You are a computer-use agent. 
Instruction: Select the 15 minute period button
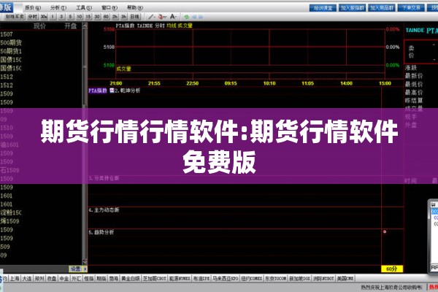click(88, 17)
